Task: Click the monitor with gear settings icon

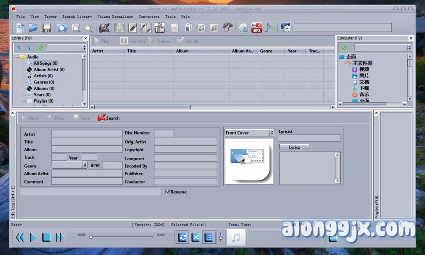Action: pos(285,28)
